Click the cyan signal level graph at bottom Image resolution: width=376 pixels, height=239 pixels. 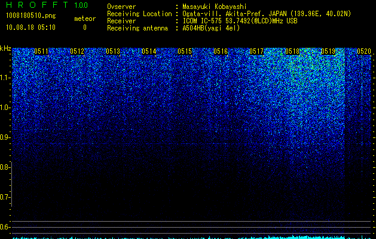[191, 237]
